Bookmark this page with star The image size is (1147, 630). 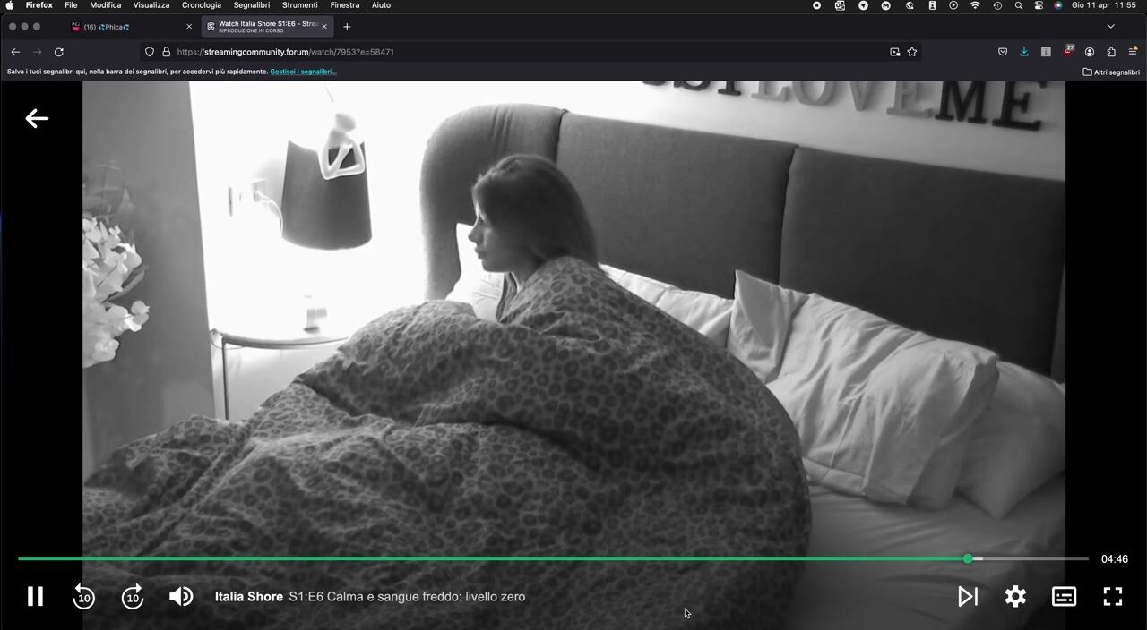[x=912, y=52]
